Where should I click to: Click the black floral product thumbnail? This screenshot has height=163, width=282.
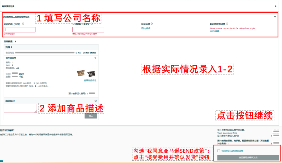(91, 74)
